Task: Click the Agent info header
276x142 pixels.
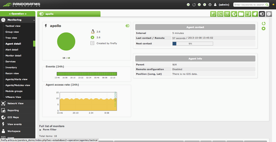Action: coord(195,58)
